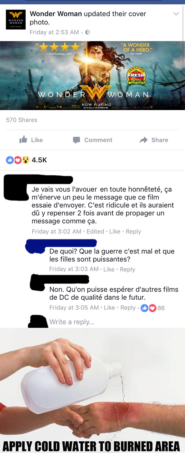Reply to the comment posted at 3:03 AM
Screen dimensions: 185x453
pos(127,269)
